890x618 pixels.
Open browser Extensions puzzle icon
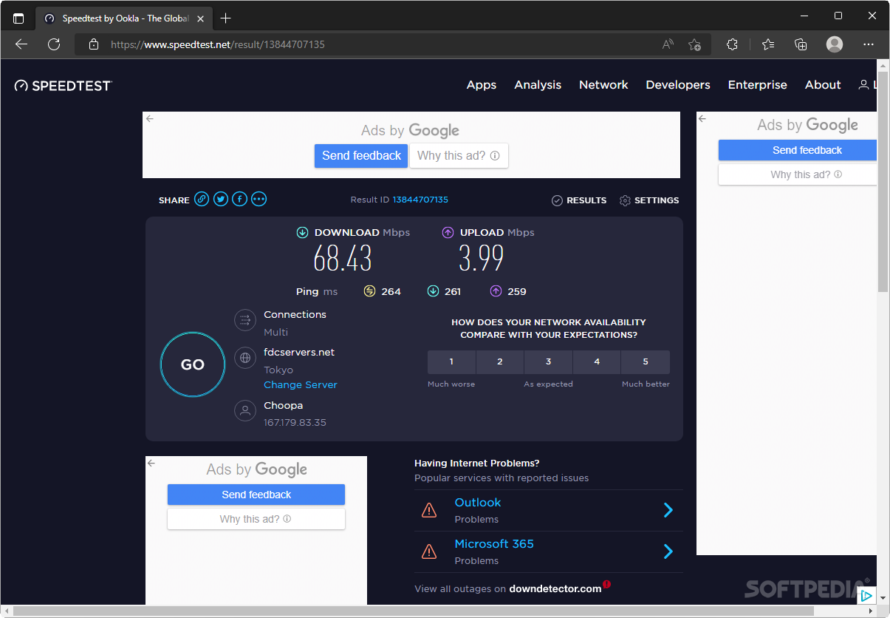click(x=732, y=44)
